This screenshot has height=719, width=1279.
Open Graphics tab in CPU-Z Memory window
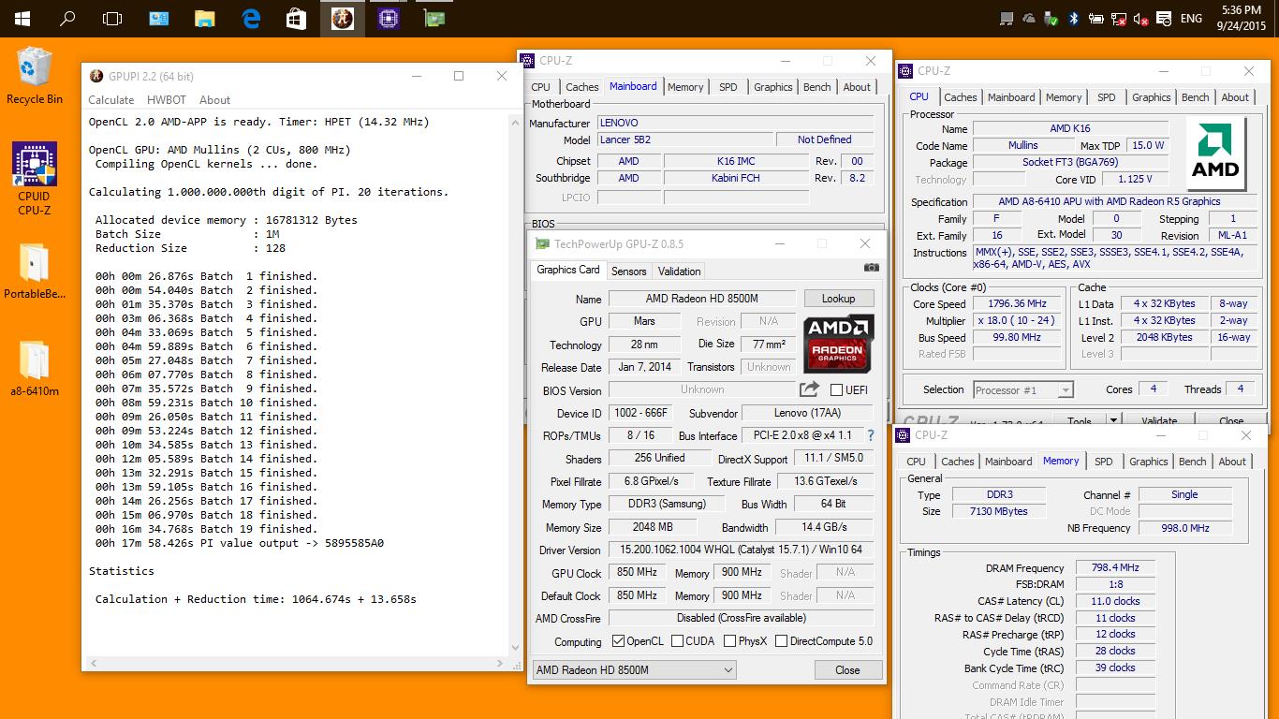pyautogui.click(x=1148, y=462)
